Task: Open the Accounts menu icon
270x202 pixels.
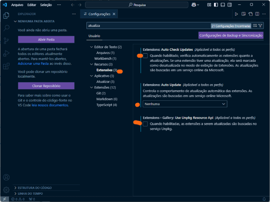Action: [x=7, y=177]
